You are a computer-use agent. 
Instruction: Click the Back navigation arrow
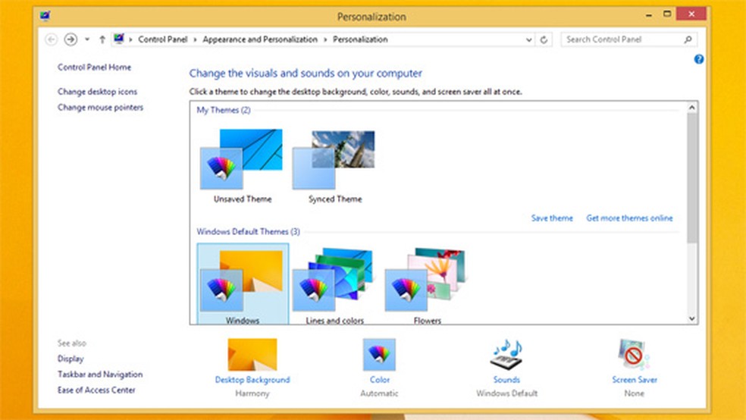click(x=52, y=39)
